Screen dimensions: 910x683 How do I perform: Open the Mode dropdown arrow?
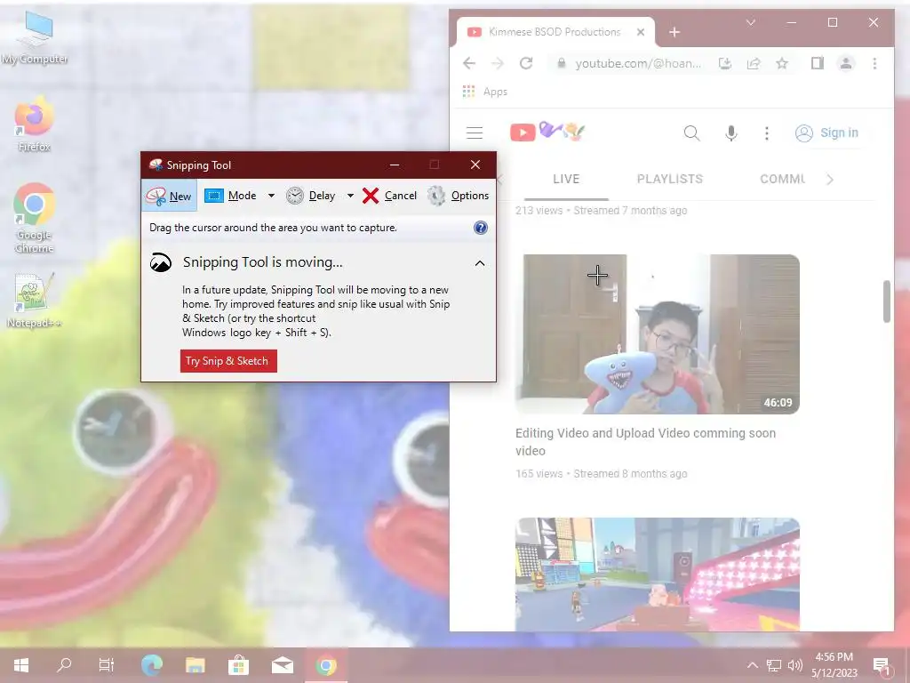coord(271,196)
